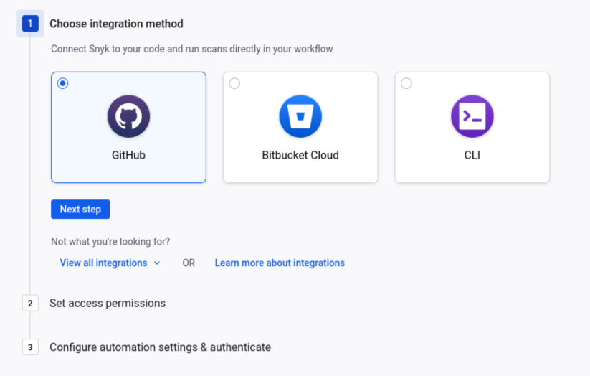Select the GitHub radio button
The height and width of the screenshot is (376, 590).
click(x=63, y=83)
